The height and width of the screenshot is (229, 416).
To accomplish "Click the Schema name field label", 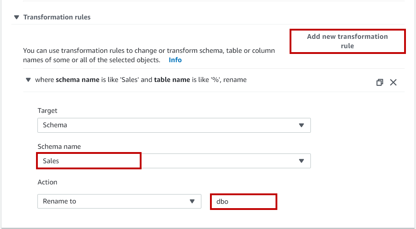I will [x=59, y=146].
